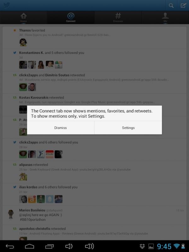Tap the search magnifier icon
The height and width of the screenshot is (252, 189).
point(171,5)
